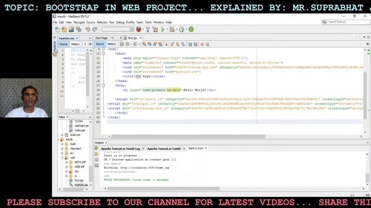Open the browser selector dropdown arrow
371x208 pixels.
pos(143,29)
